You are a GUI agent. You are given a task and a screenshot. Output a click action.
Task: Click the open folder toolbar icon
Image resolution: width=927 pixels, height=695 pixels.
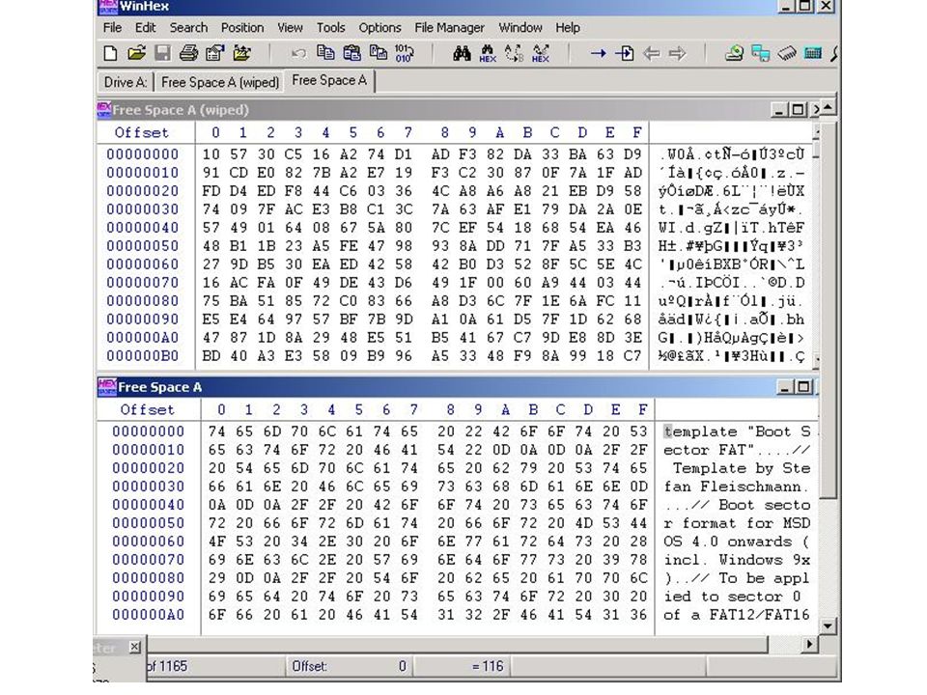pos(241,53)
